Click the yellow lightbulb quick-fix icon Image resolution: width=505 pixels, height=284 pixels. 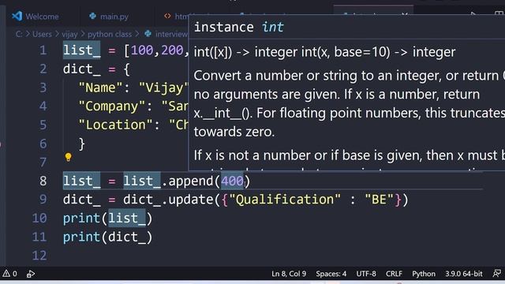68,157
